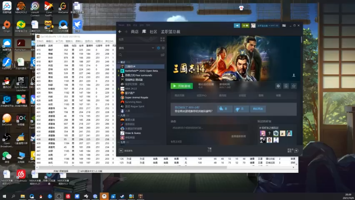Image resolution: width=355 pixels, height=200 pixels.
Task: Open the store page link under play button
Action: [179, 96]
